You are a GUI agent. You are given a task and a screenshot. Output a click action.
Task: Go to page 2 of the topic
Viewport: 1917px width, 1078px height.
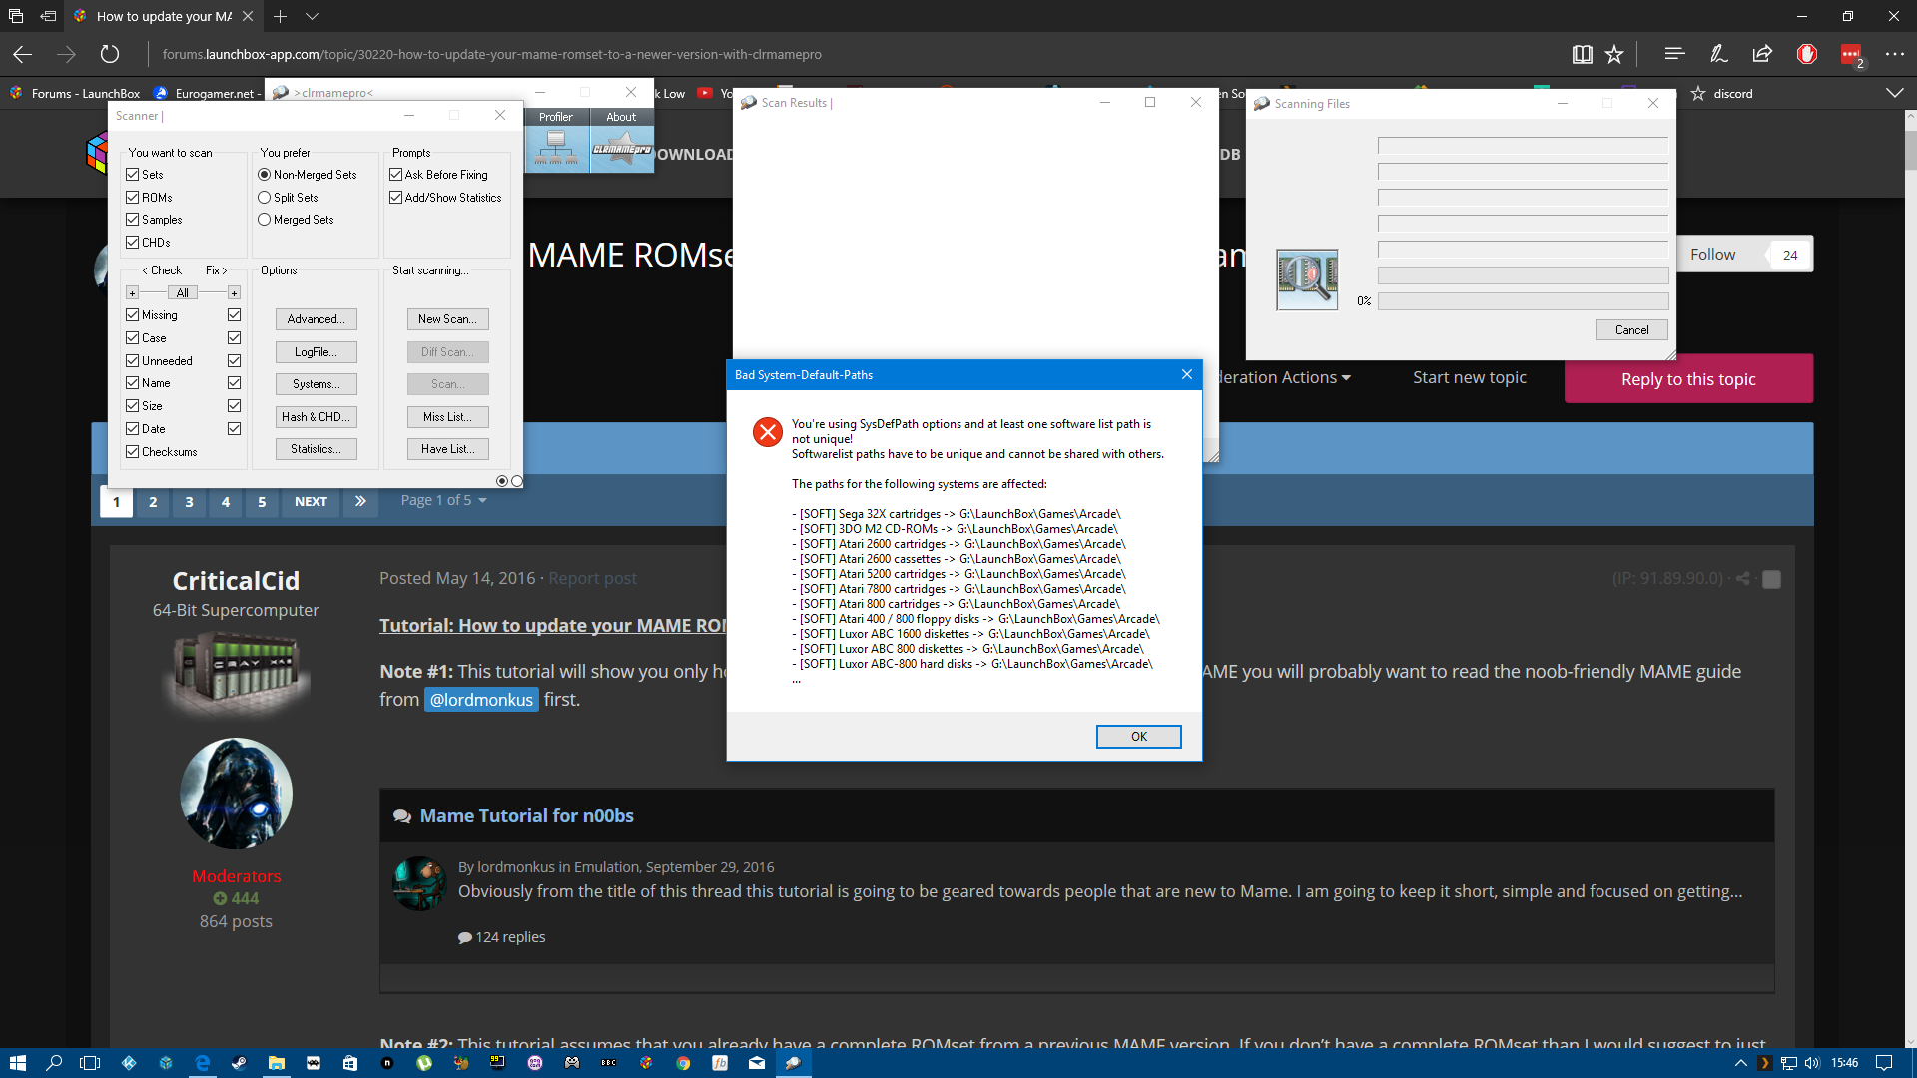tap(153, 501)
